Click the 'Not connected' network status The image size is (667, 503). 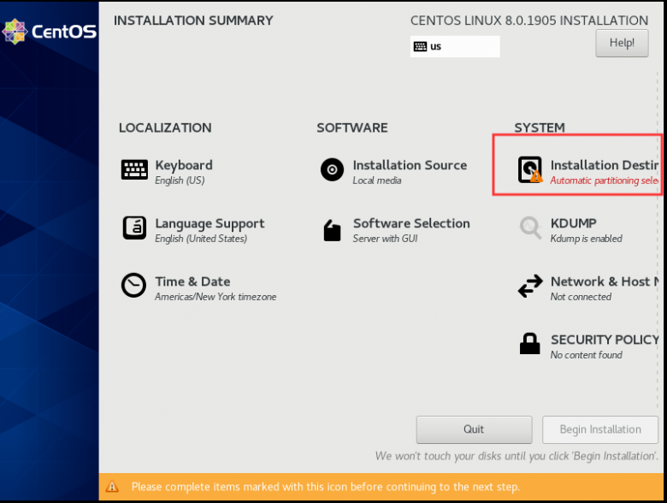pos(581,297)
